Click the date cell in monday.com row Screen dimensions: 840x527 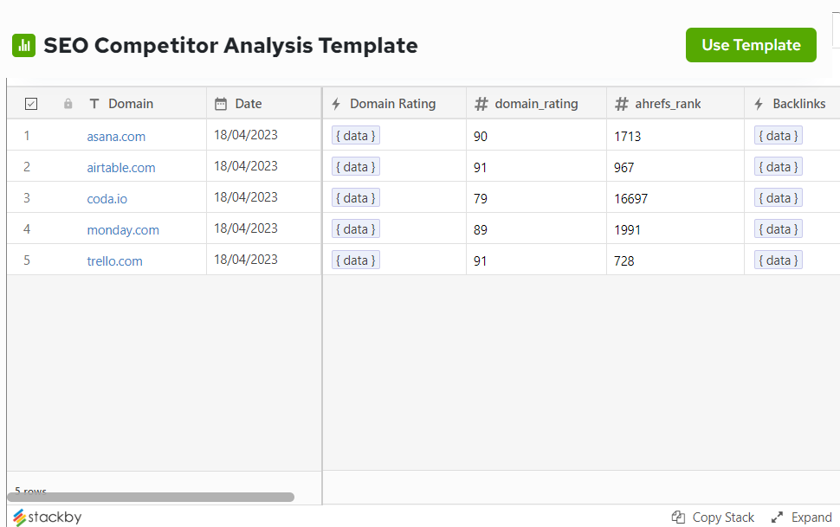pos(263,228)
